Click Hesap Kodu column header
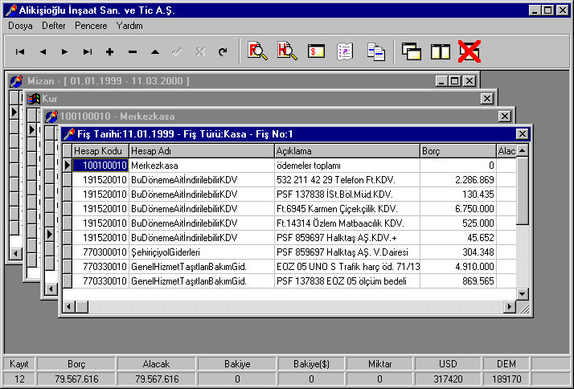The height and width of the screenshot is (389, 574). (100, 151)
